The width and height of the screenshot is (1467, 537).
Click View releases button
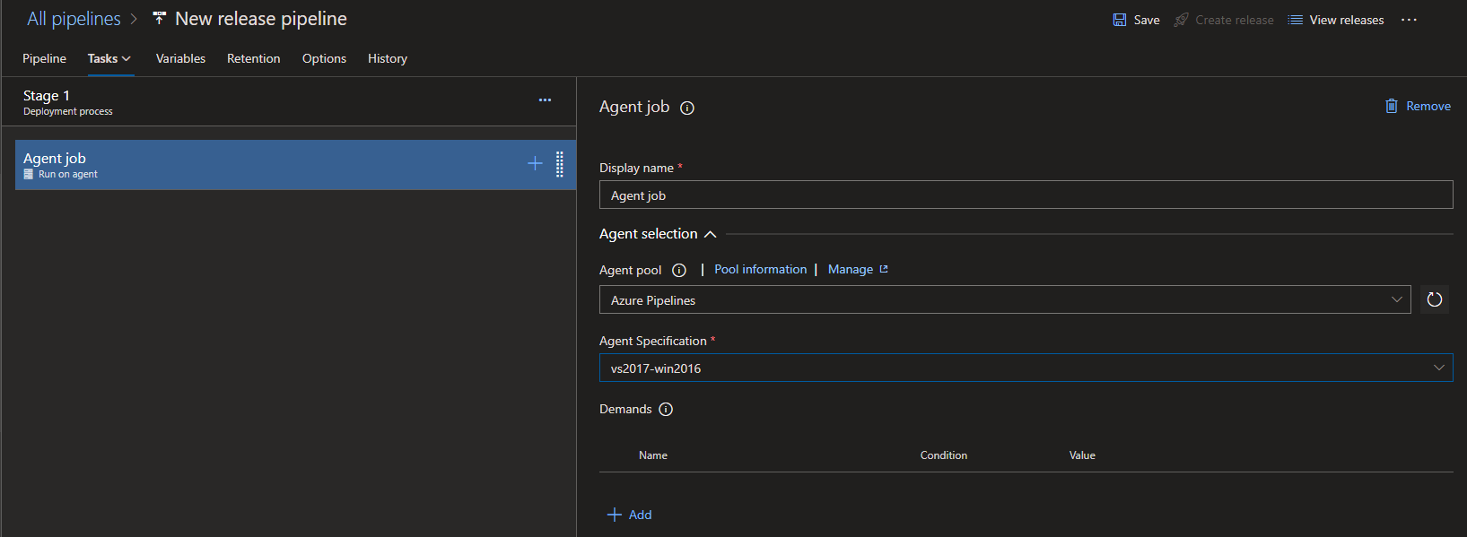[1336, 20]
